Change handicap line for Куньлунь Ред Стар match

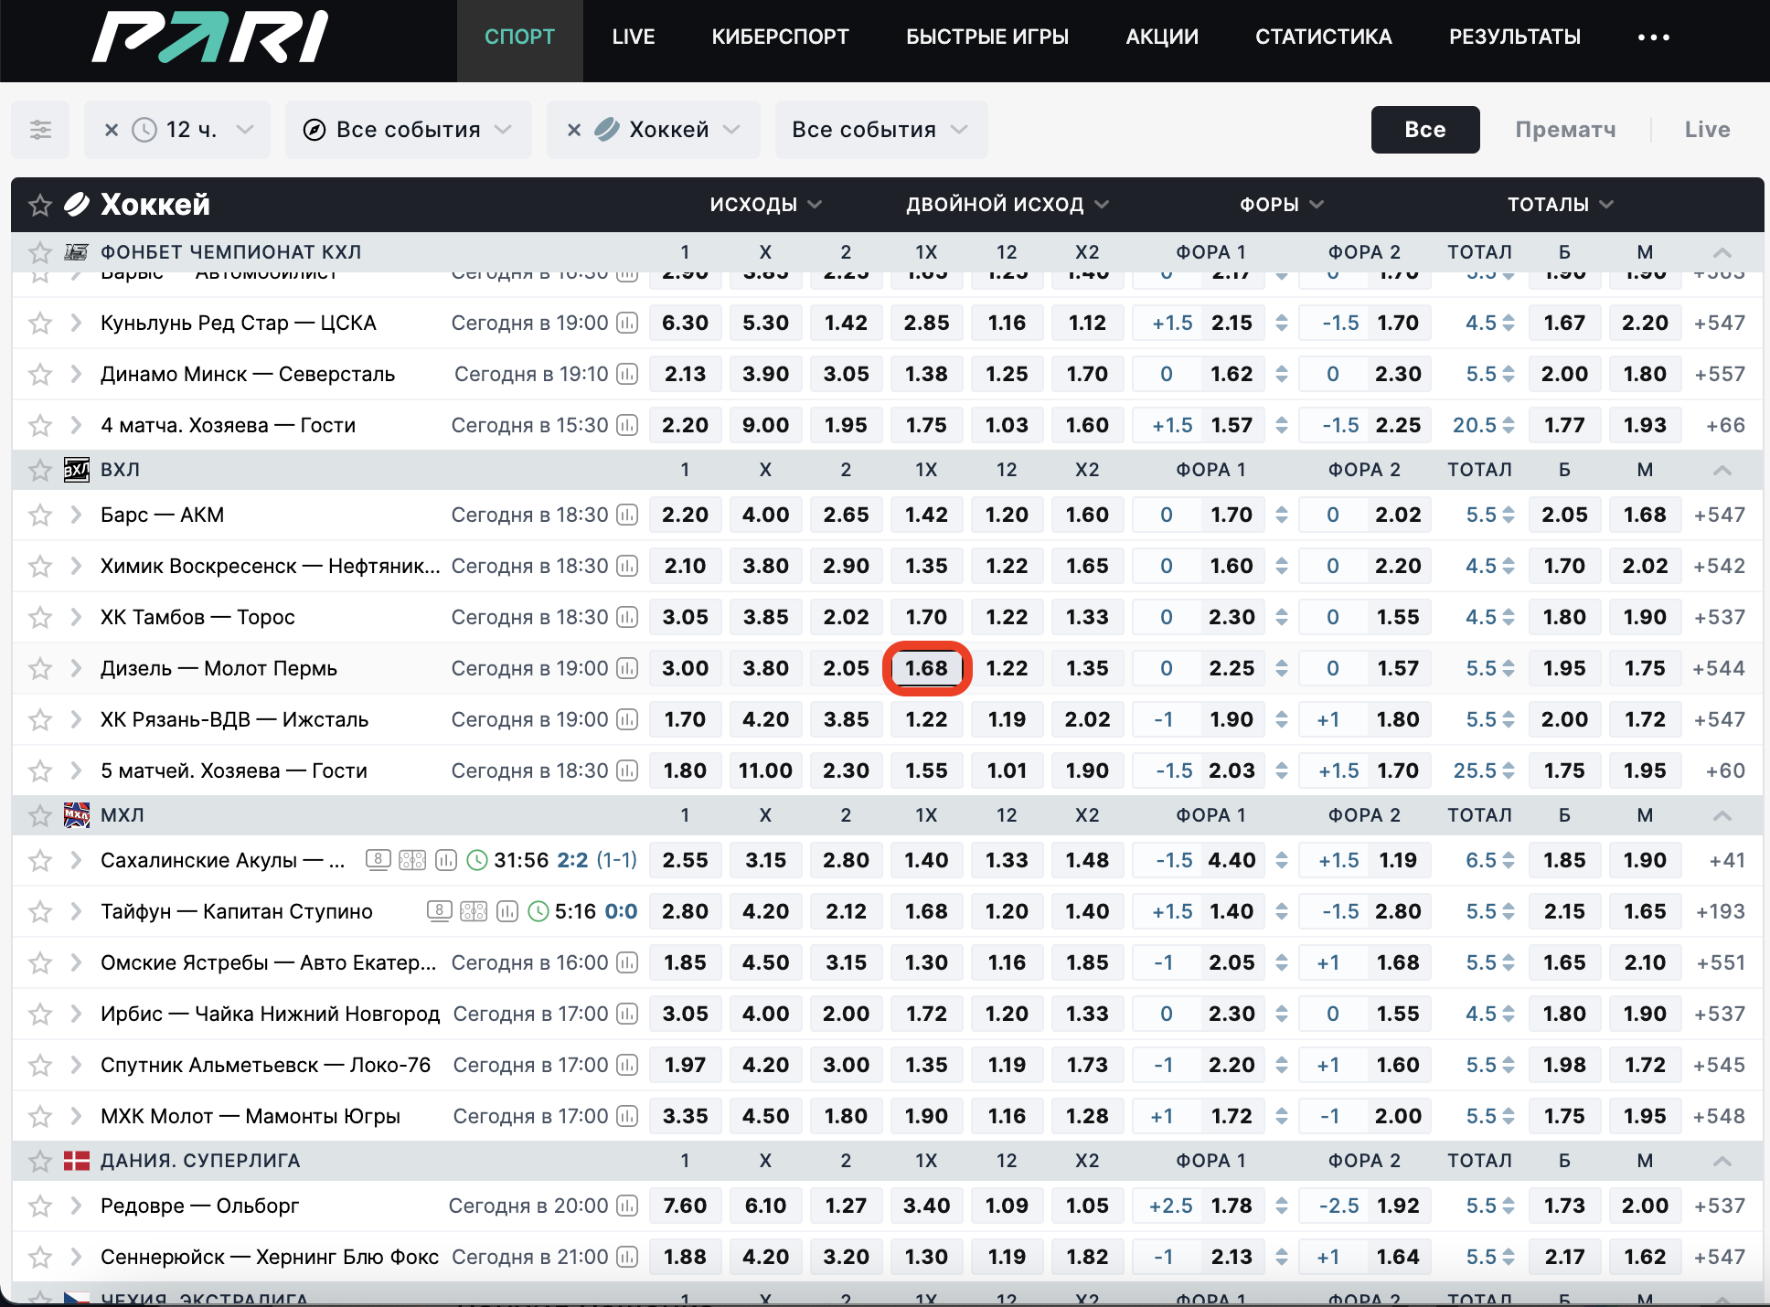[1282, 323]
